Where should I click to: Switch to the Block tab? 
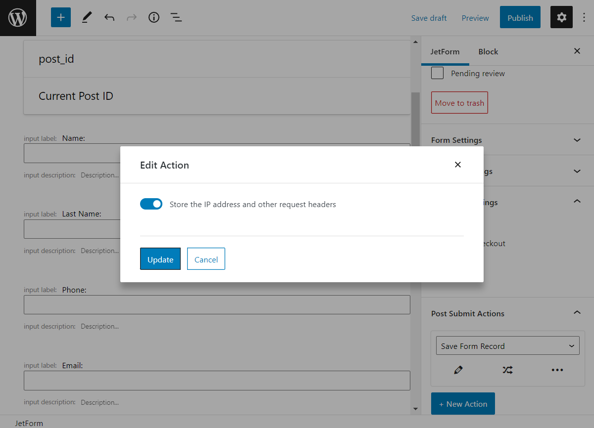click(488, 51)
